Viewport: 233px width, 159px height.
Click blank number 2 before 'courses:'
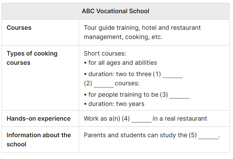coord(103,84)
